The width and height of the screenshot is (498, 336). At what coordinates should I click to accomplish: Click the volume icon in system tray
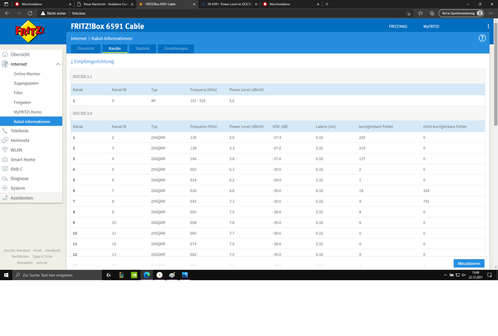464,275
